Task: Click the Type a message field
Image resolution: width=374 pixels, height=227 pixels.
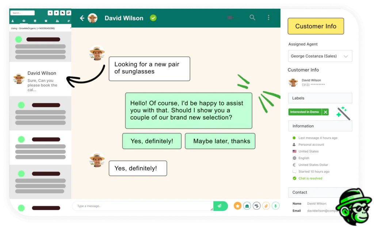Action: 142,206
